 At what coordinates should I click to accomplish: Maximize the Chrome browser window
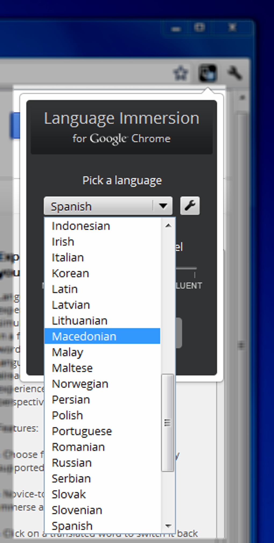click(199, 27)
